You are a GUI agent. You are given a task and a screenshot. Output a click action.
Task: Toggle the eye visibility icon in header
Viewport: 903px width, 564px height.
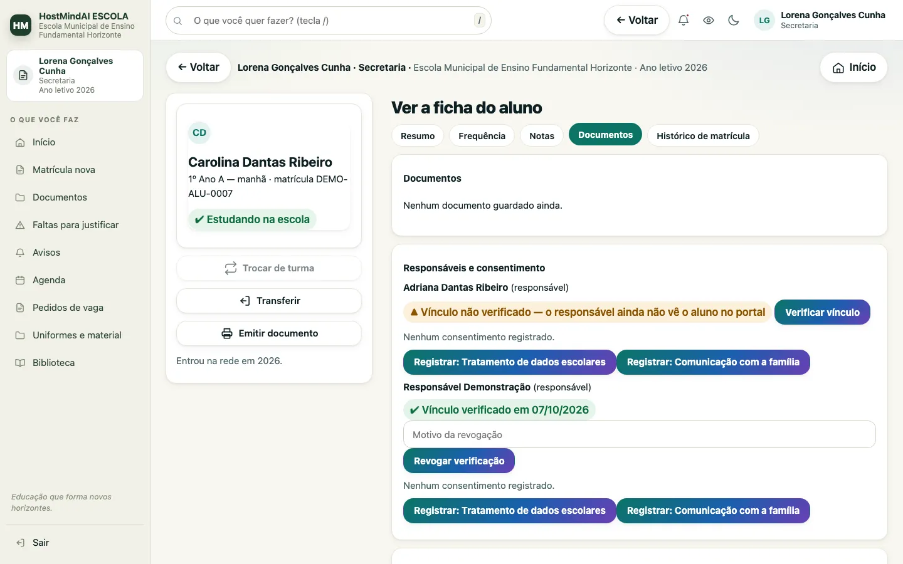coord(709,20)
